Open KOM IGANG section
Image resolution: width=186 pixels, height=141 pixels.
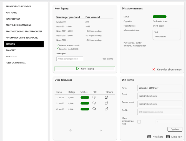tap(11, 13)
